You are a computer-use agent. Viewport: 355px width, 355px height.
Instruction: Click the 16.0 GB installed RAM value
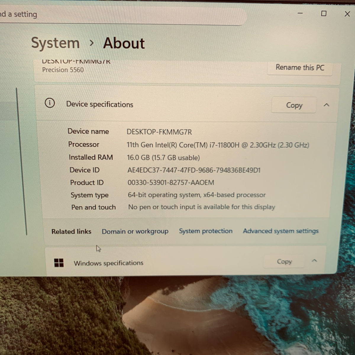pos(163,158)
